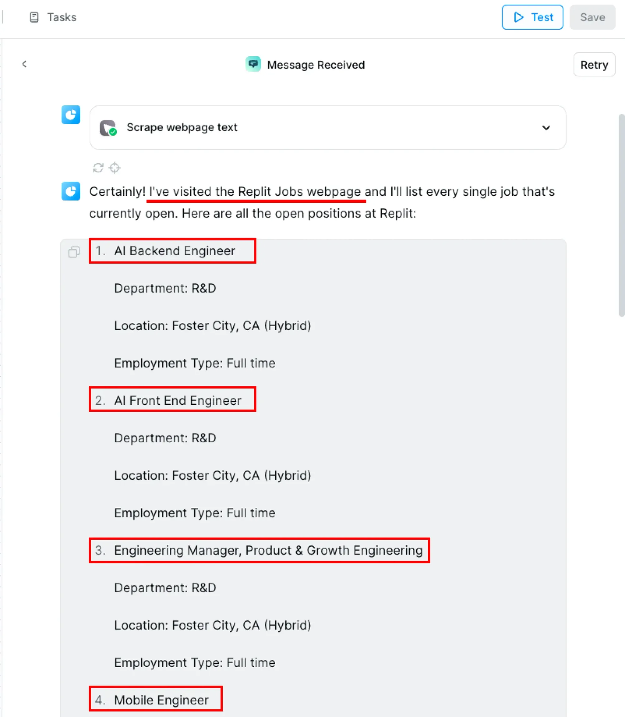Click the AI Front End Engineer entry
The height and width of the screenshot is (717, 625).
point(177,400)
